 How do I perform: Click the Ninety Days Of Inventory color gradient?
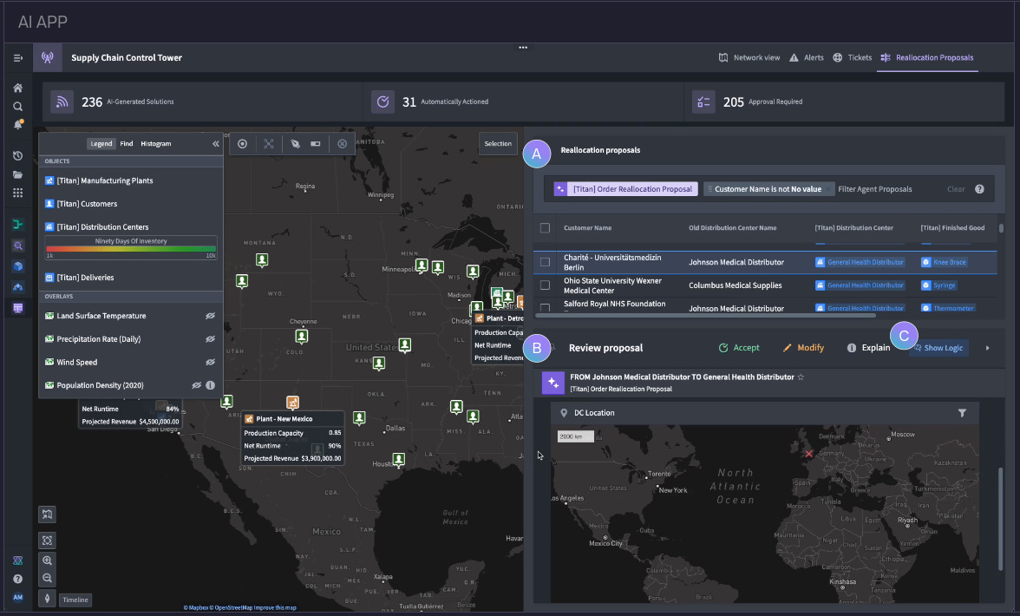point(131,248)
